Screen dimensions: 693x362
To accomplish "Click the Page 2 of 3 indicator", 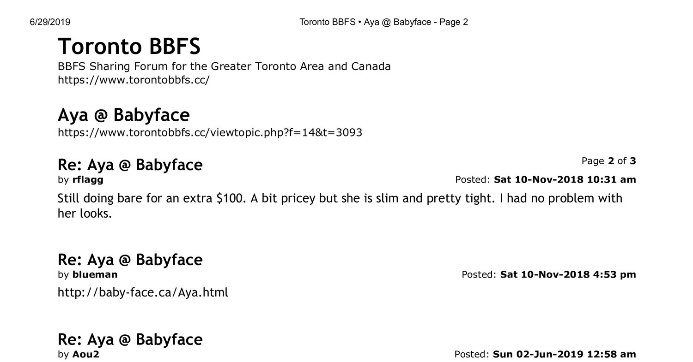I will pos(608,161).
